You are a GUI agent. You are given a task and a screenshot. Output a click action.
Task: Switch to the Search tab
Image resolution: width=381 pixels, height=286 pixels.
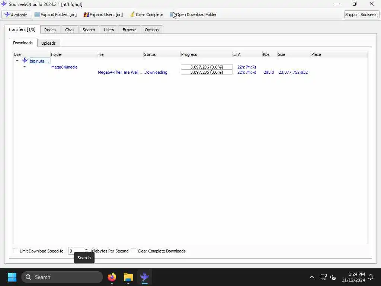89,30
